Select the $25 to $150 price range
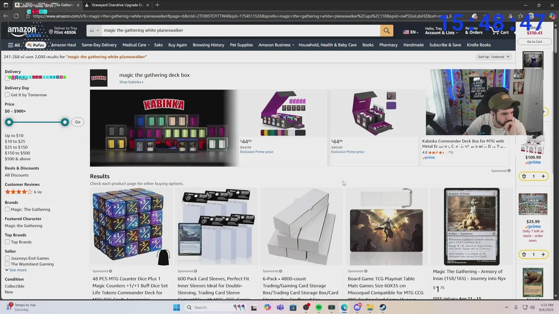 click(16, 147)
